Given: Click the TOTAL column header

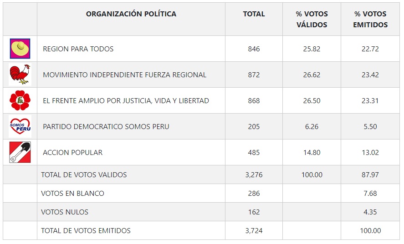Looking at the screenshot, I should pyautogui.click(x=254, y=14).
